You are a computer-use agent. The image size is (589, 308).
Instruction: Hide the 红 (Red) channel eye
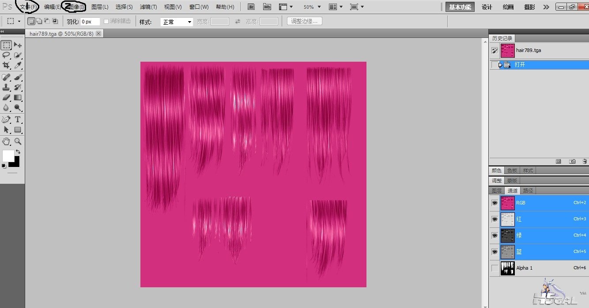click(x=495, y=219)
